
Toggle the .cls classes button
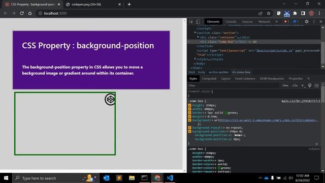tap(295, 85)
